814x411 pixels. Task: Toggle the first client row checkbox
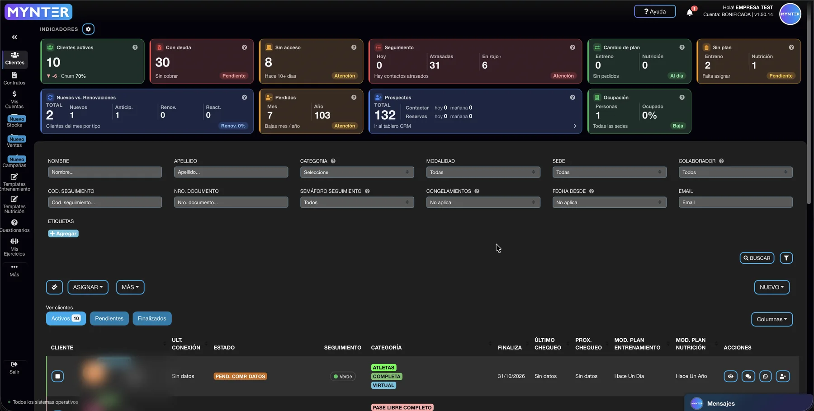[57, 376]
